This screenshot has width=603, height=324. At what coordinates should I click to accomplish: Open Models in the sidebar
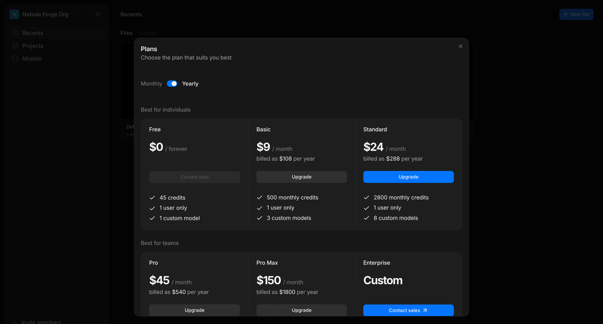57,59
